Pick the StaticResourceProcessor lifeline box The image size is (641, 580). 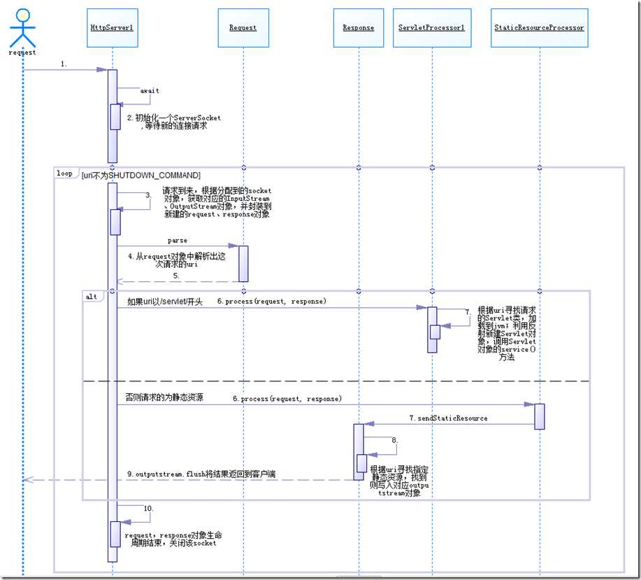[539, 28]
